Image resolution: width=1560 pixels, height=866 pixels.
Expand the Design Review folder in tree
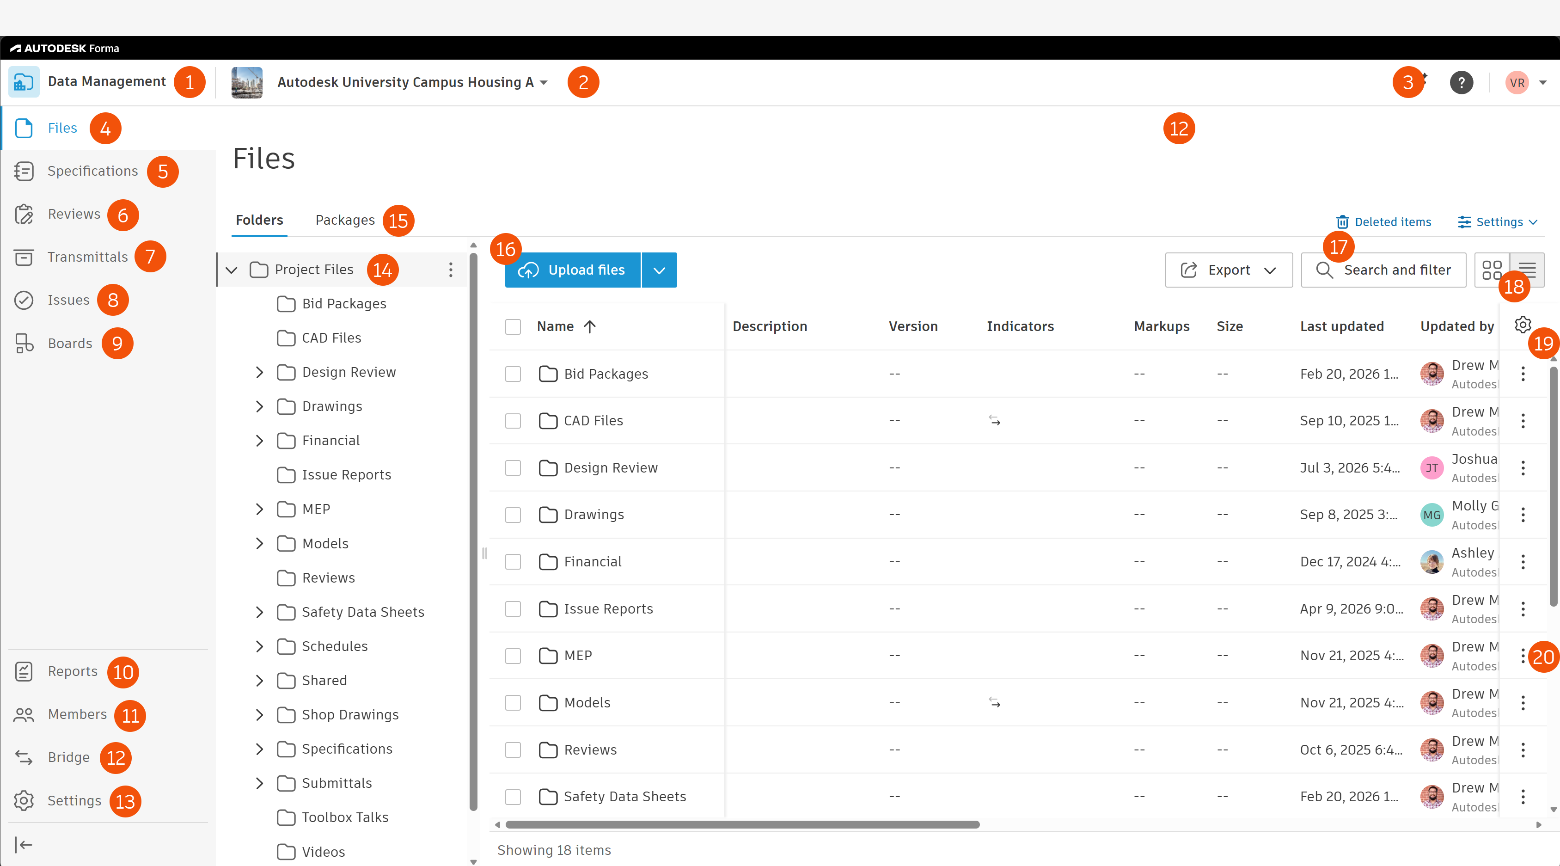(259, 373)
